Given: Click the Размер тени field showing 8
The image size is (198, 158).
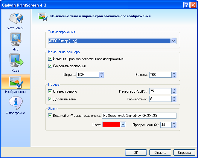Looking at the screenshot, I should 160,99.
